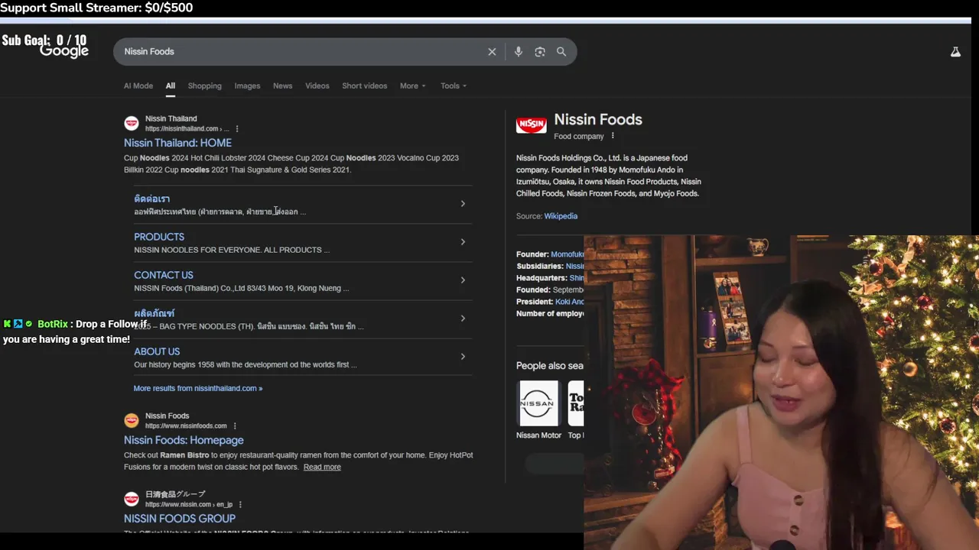Click More results from nissinthailand.com
Screen dimensions: 979x550
pos(197,388)
